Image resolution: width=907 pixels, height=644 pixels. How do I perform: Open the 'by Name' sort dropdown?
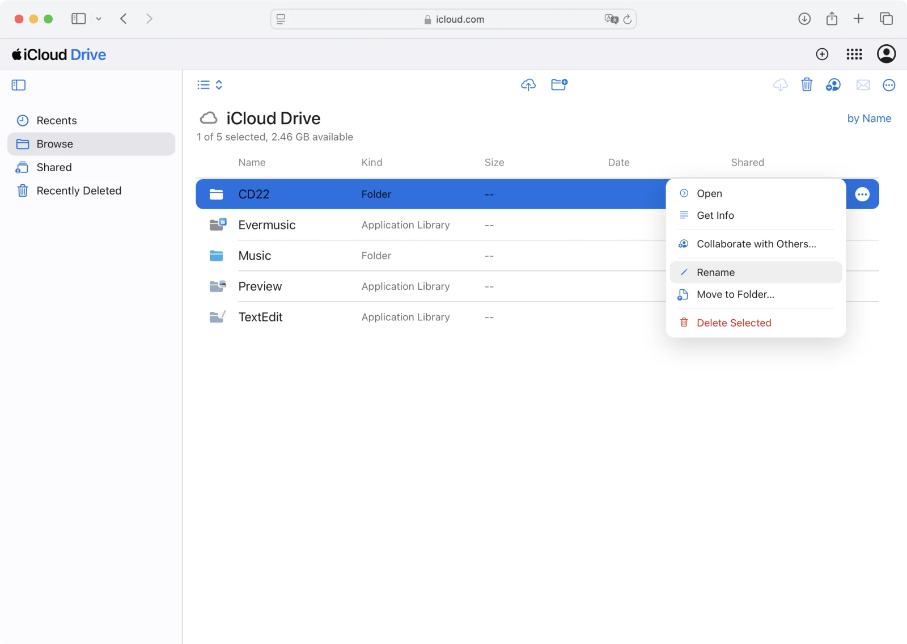tap(869, 118)
